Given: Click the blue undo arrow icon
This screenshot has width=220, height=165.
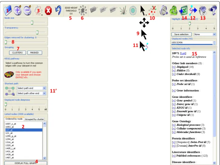Looking at the screenshot, I should pos(58,10).
